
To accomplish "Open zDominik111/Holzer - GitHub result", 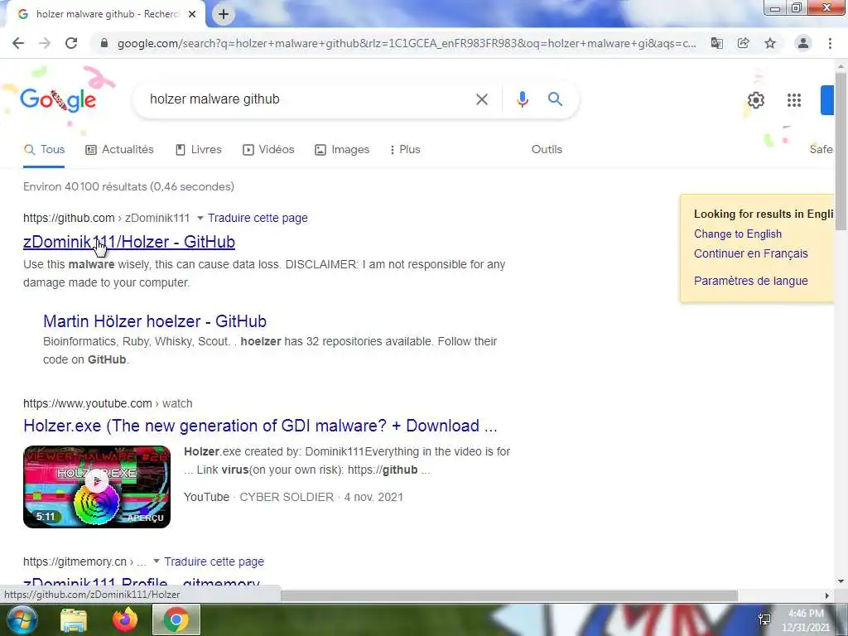I will click(x=128, y=242).
